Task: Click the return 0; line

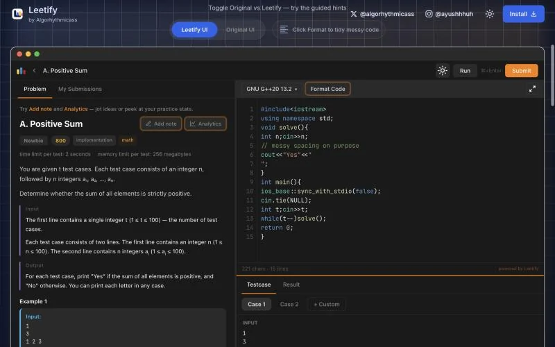Action: 277,228
